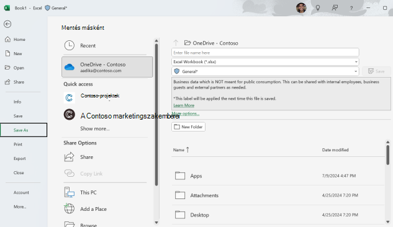
Task: Click the New document icon
Action: point(8,53)
